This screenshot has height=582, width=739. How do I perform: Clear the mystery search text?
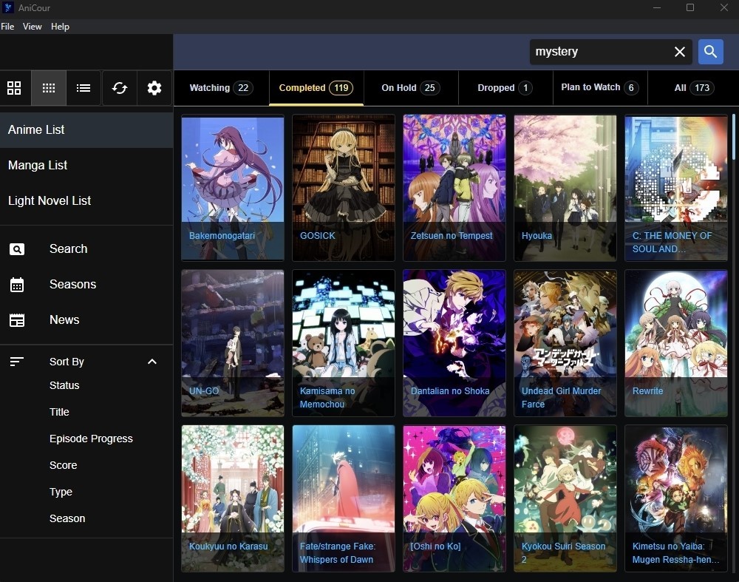[680, 52]
